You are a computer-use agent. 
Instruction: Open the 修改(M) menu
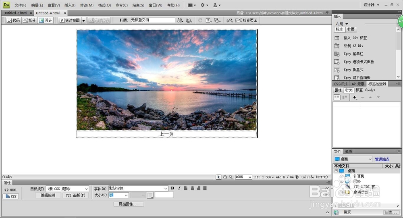[87, 5]
